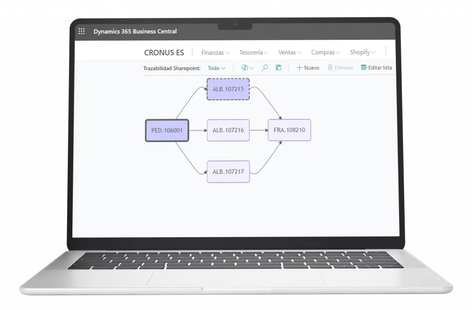Image resolution: width=472 pixels, height=310 pixels.
Task: Select the ALB.107216 delivery note node
Action: pos(228,131)
